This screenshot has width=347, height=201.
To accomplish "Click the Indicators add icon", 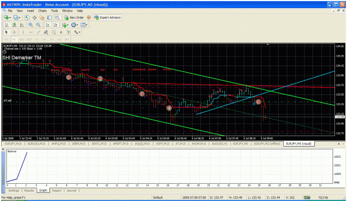I will pyautogui.click(x=64, y=25).
